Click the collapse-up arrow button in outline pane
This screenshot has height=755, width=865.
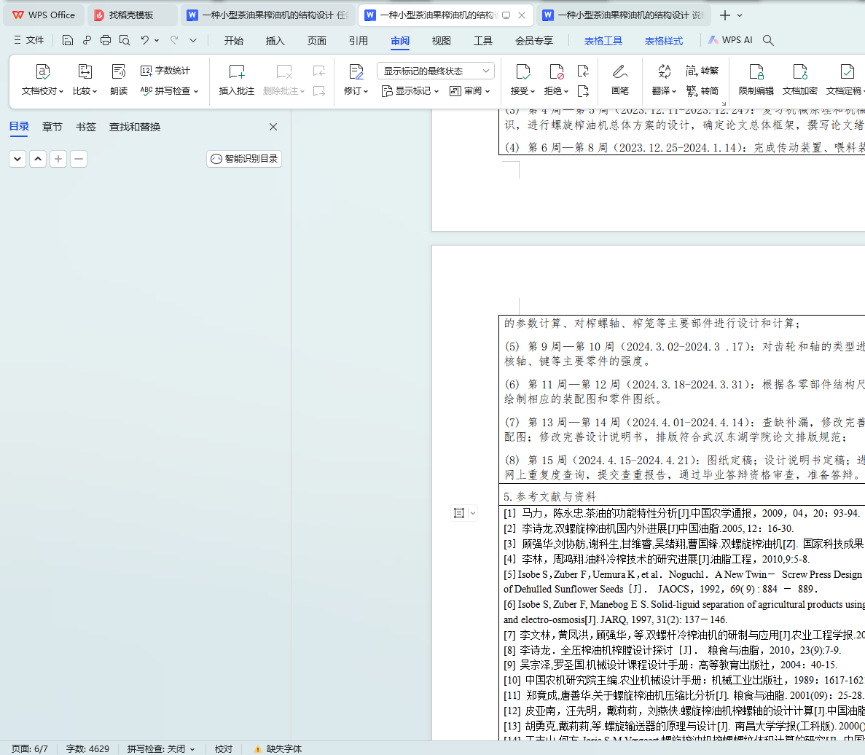[x=38, y=159]
